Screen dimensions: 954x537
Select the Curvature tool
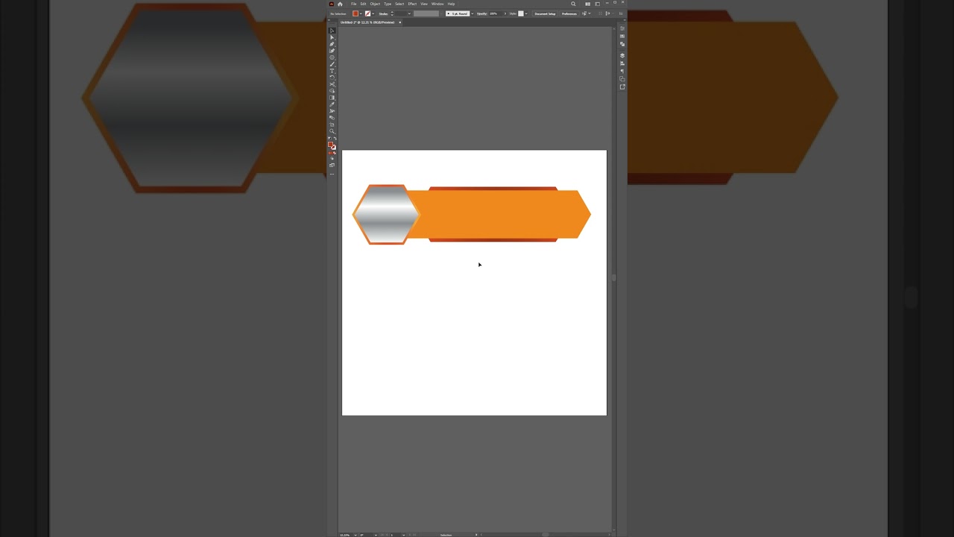click(x=332, y=51)
